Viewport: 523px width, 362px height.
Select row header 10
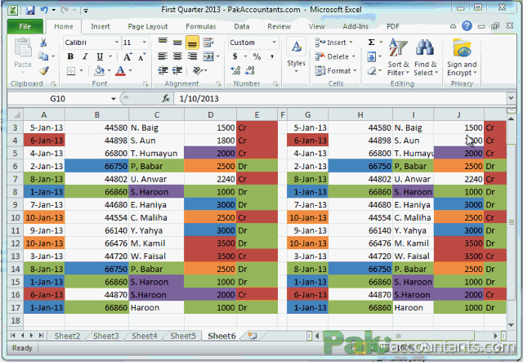[x=16, y=217]
